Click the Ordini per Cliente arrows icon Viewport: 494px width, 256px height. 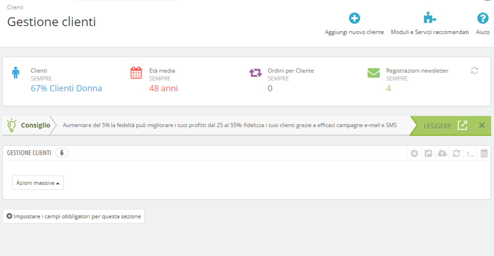point(255,73)
